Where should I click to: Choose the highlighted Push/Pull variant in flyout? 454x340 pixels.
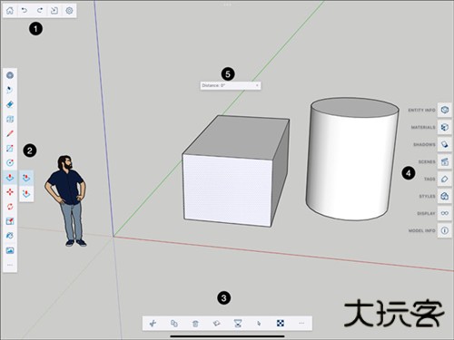point(26,178)
